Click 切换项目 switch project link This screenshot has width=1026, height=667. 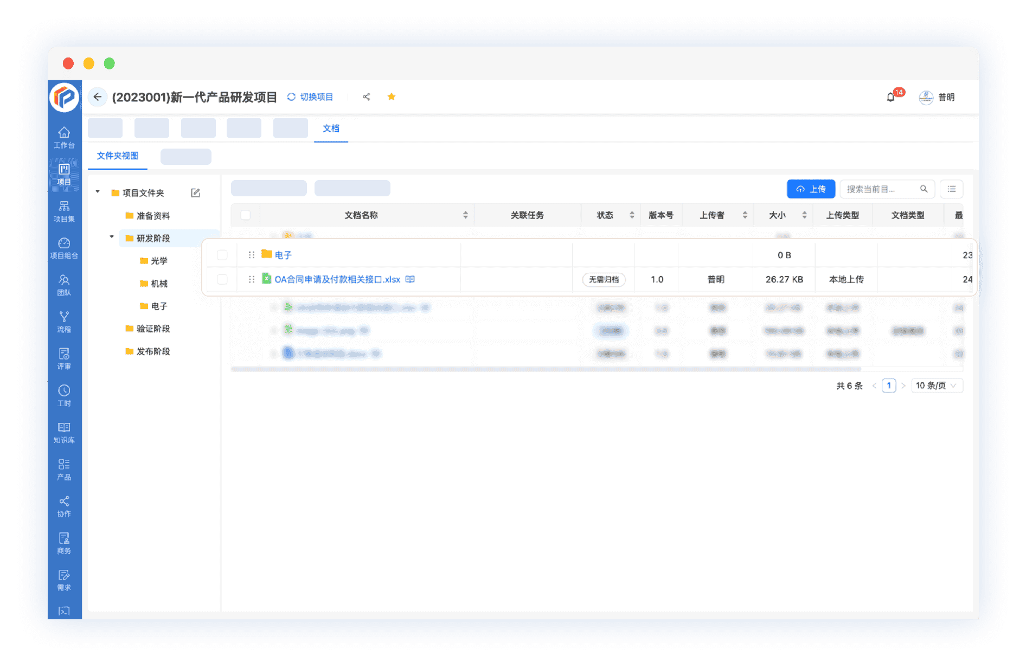coord(310,97)
